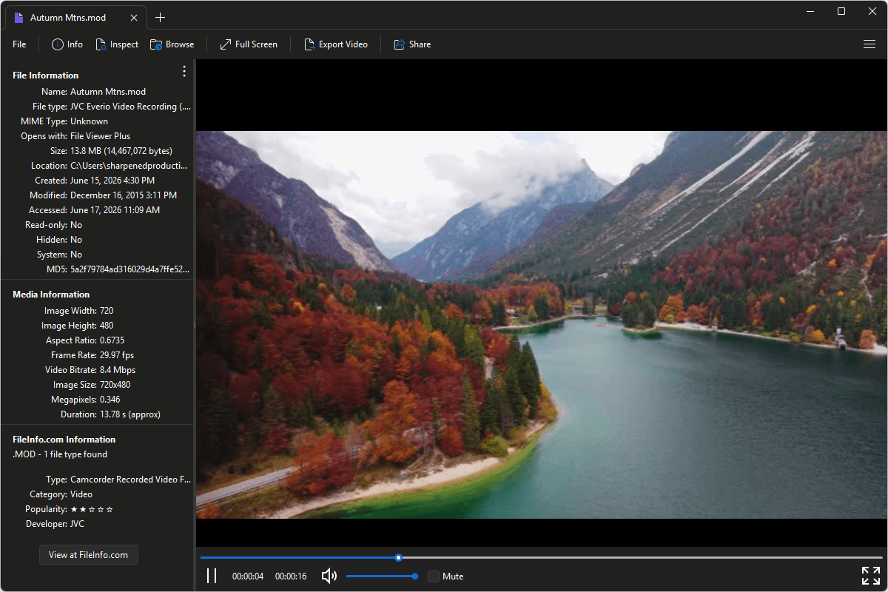This screenshot has width=888, height=592.
Task: Click the File type value JVC Everio
Action: 130,107
